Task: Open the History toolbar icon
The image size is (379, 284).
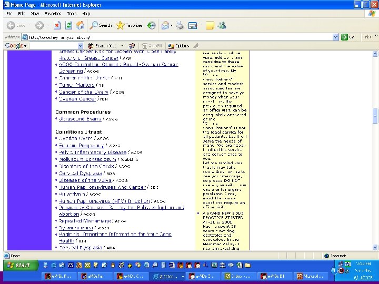Action: coord(151,25)
